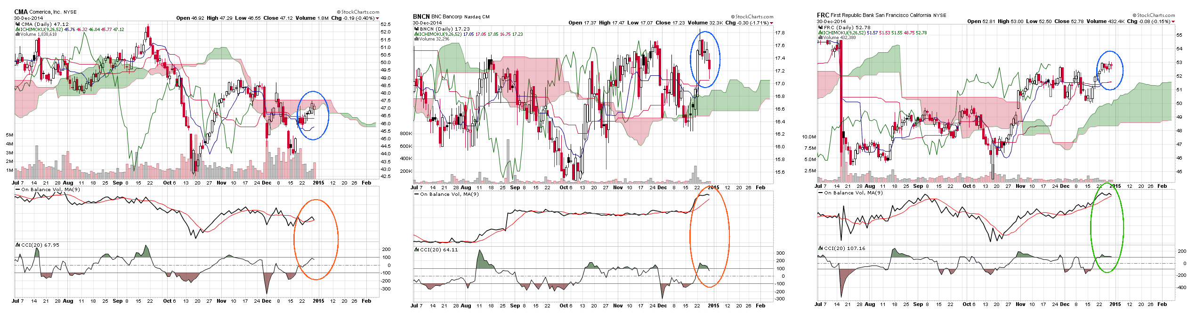Viewport: 1196px width, 322px height.
Task: Click 'Chg -0.19 (-0.40%)' text
Action: click(353, 18)
